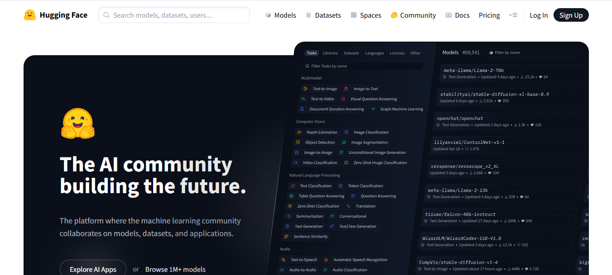Open Spaces from the navbar

(x=366, y=15)
